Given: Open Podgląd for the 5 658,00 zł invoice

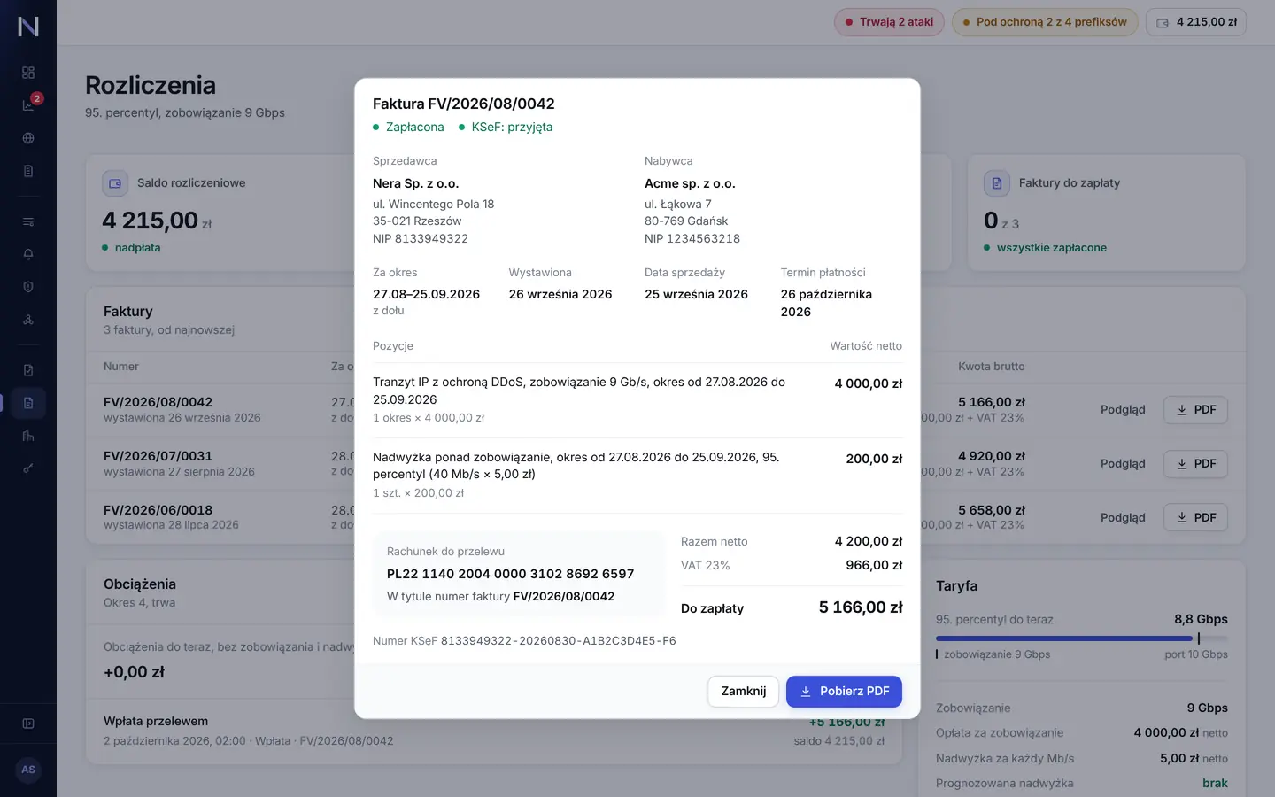Looking at the screenshot, I should (x=1123, y=518).
